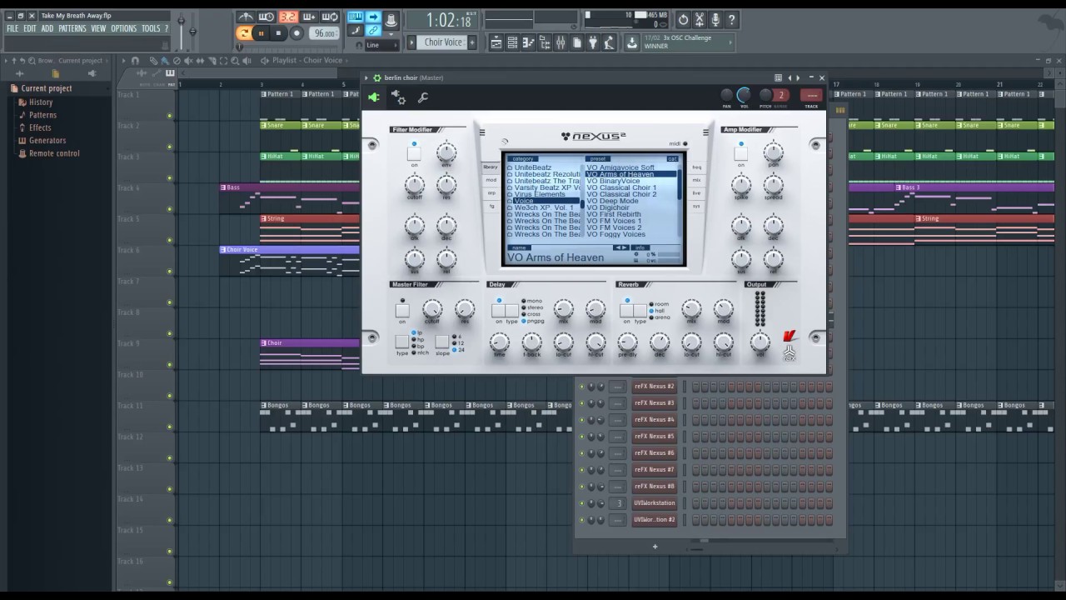Click the 96.000 tempo field
Screen dimensions: 1066x600
click(x=323, y=33)
